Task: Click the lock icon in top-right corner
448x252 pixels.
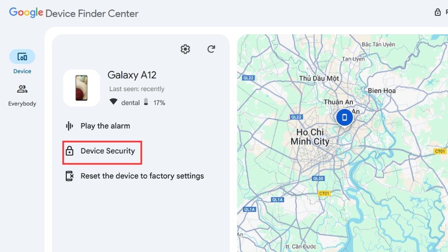Action: click(438, 12)
